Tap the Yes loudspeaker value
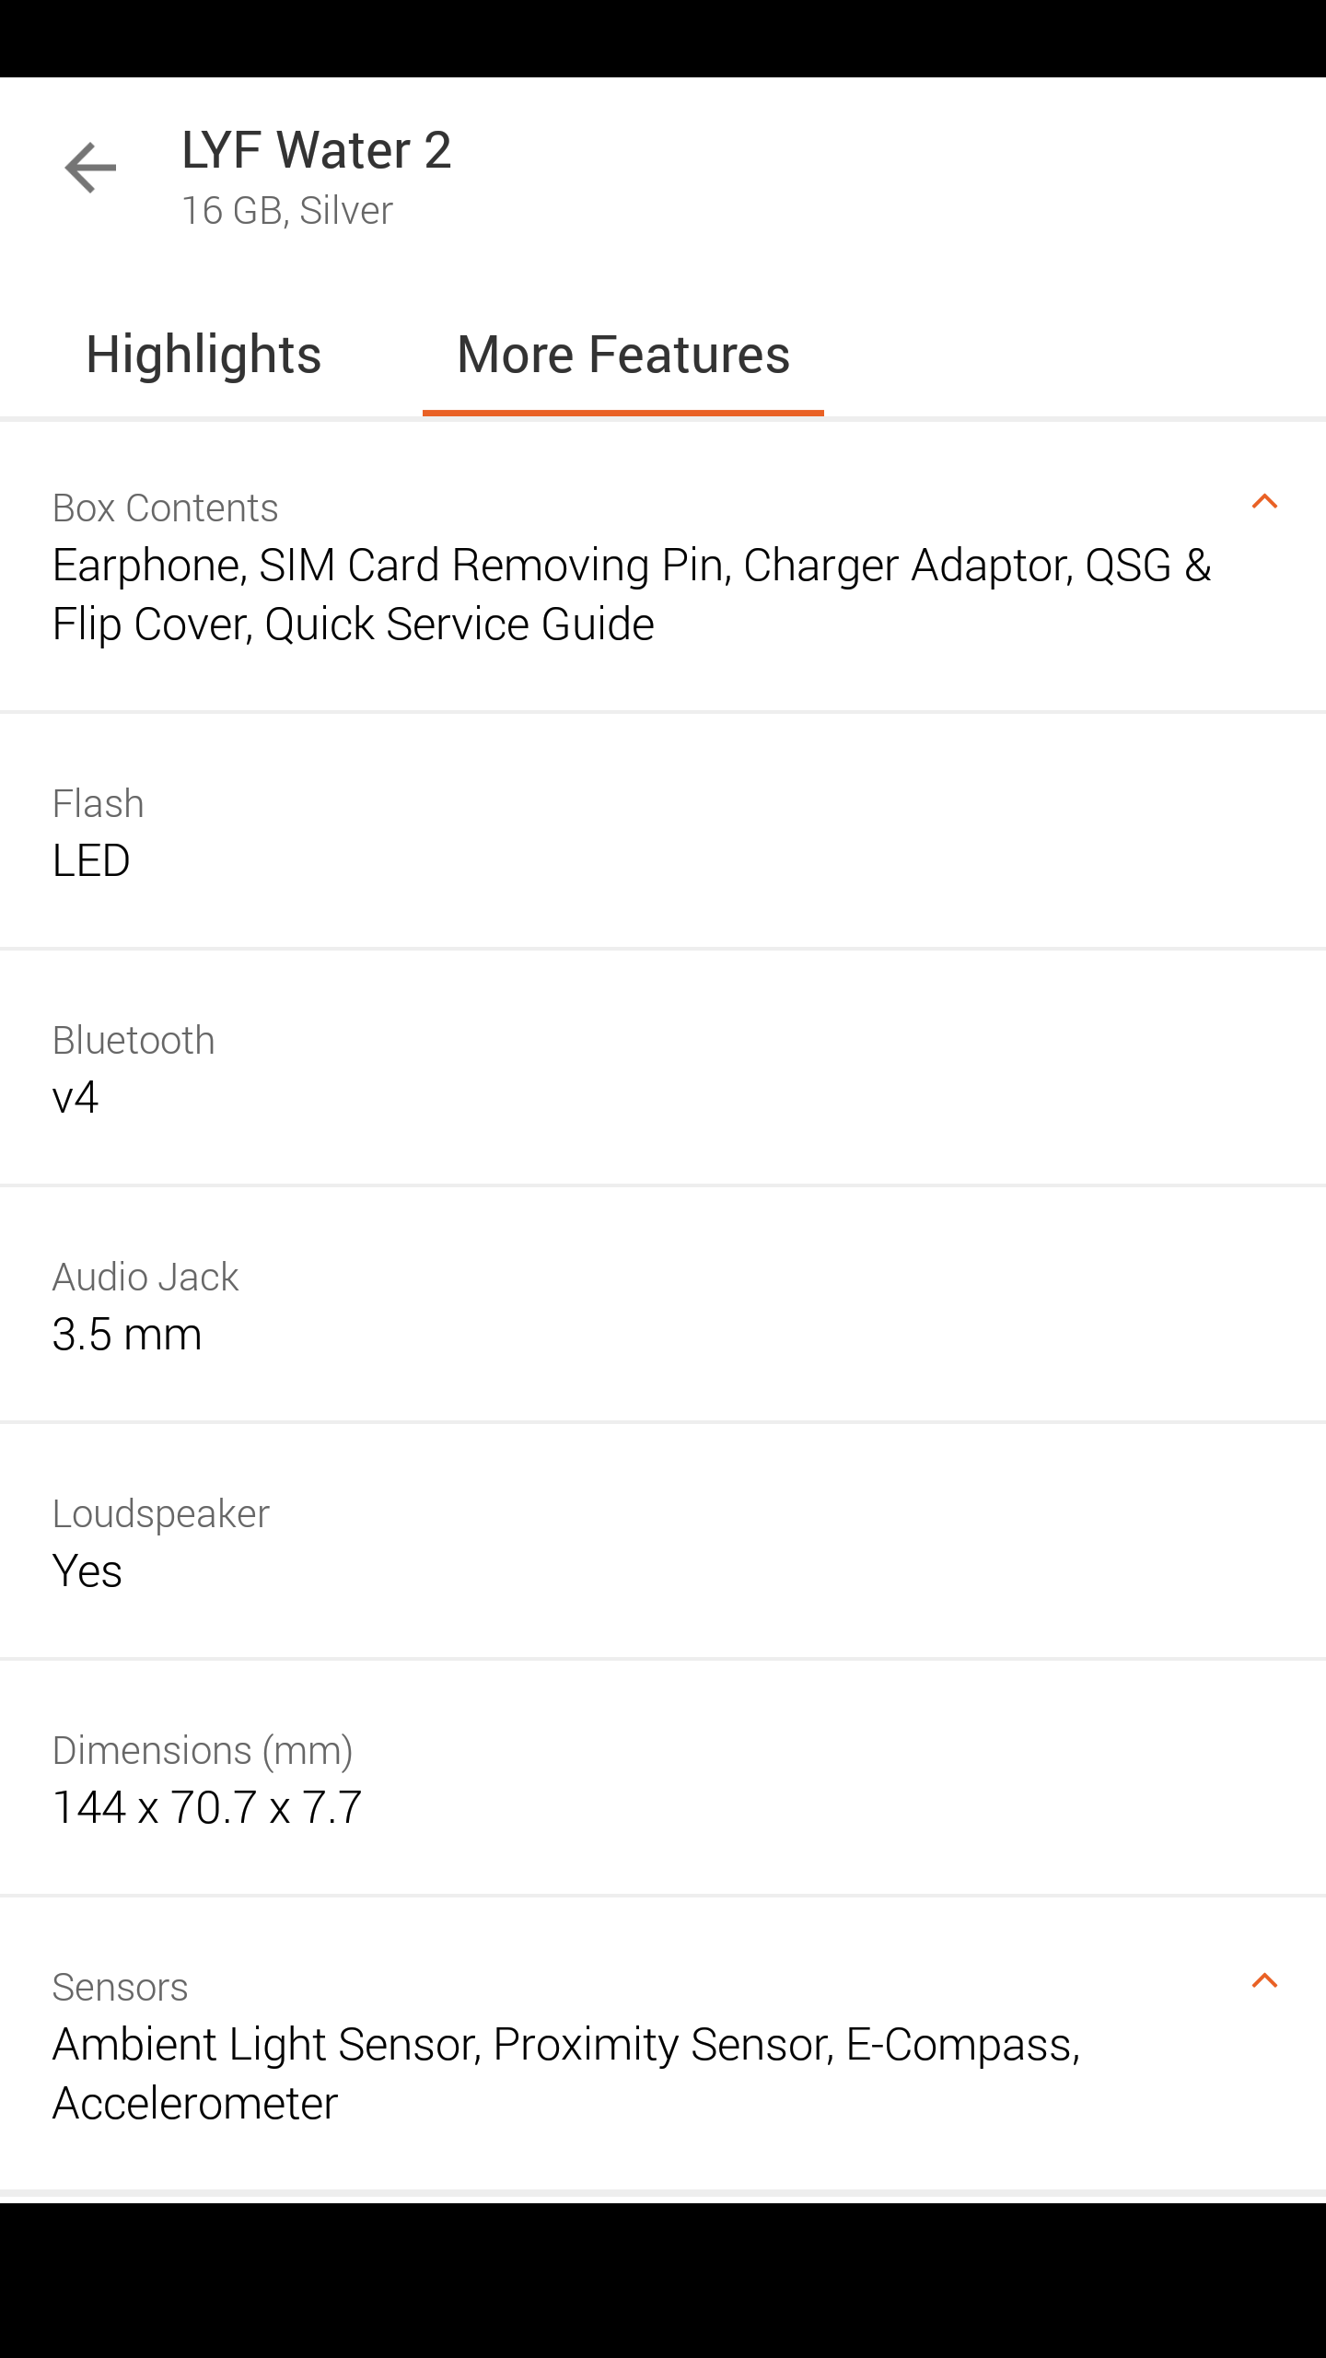The height and width of the screenshot is (2358, 1326). 87,1571
